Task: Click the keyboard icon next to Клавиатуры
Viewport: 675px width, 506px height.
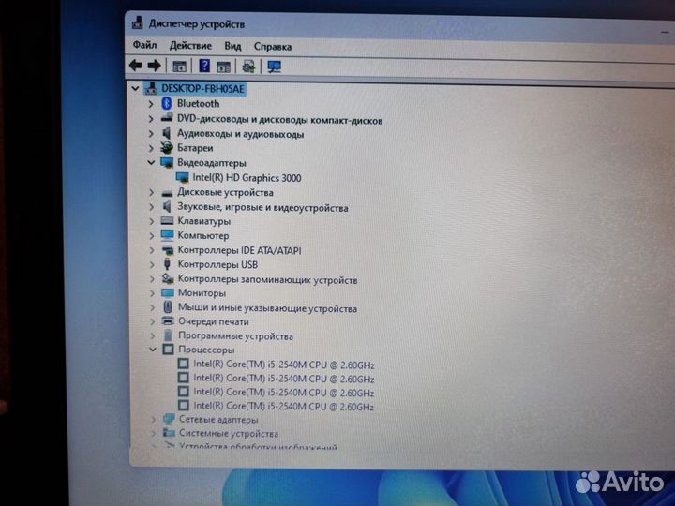Action: tap(167, 221)
